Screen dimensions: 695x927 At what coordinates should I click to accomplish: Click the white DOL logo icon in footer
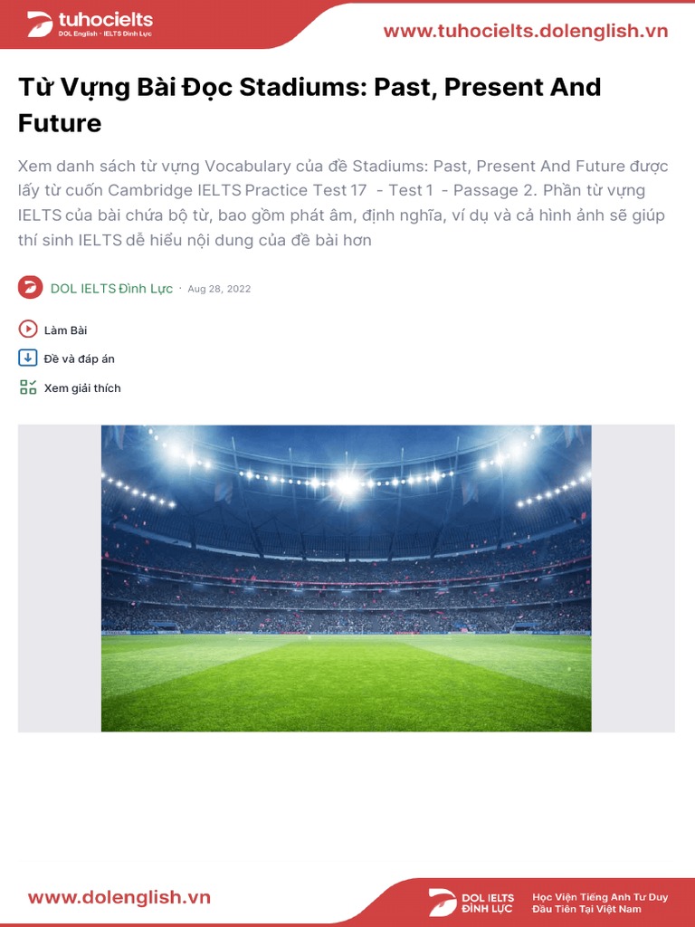(443, 903)
